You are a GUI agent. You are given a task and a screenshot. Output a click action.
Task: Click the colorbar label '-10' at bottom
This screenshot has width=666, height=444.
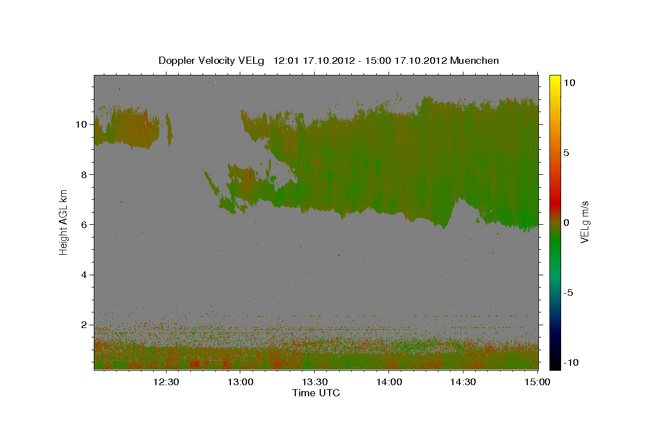tap(571, 362)
